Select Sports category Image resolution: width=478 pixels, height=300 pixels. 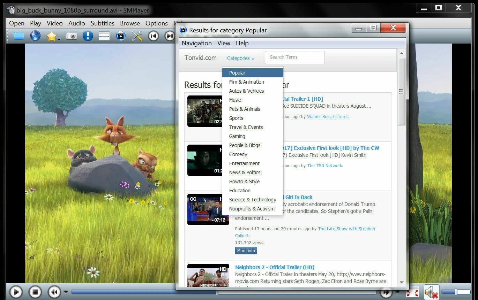(x=253, y=118)
